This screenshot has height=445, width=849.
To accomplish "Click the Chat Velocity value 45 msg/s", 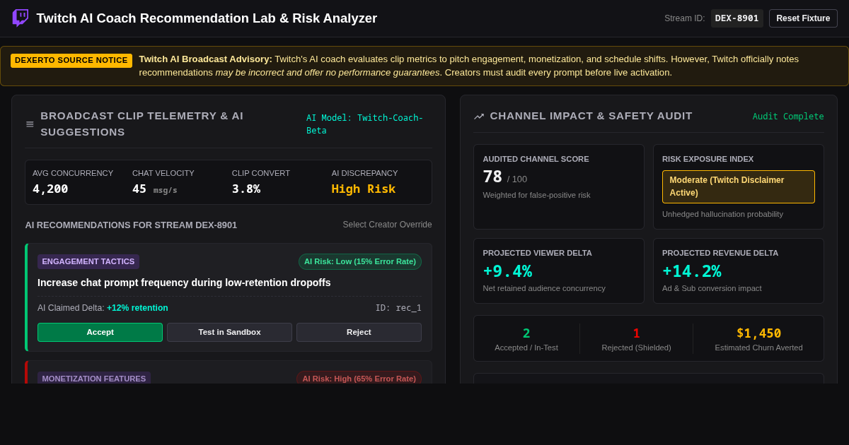I will coord(155,189).
